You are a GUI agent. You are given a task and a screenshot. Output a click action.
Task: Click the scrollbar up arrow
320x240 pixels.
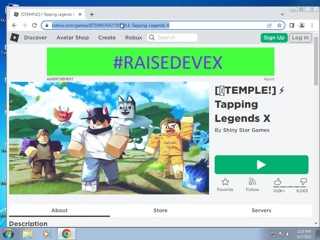[x=316, y=34]
